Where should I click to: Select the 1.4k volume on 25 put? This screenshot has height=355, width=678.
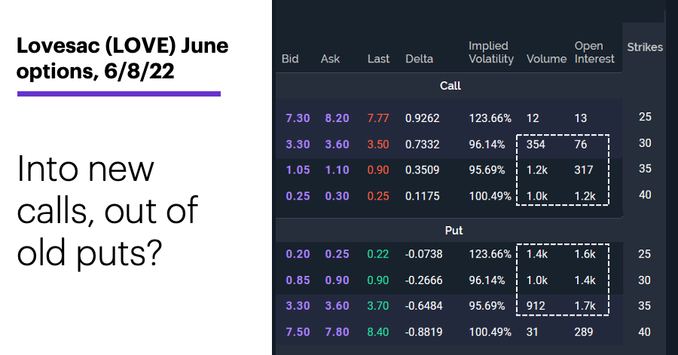click(x=537, y=254)
